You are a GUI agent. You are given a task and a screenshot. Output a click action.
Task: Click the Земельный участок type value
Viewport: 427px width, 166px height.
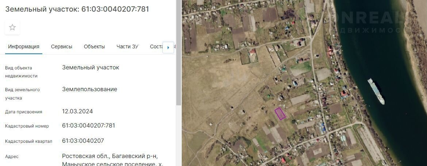pos(91,67)
